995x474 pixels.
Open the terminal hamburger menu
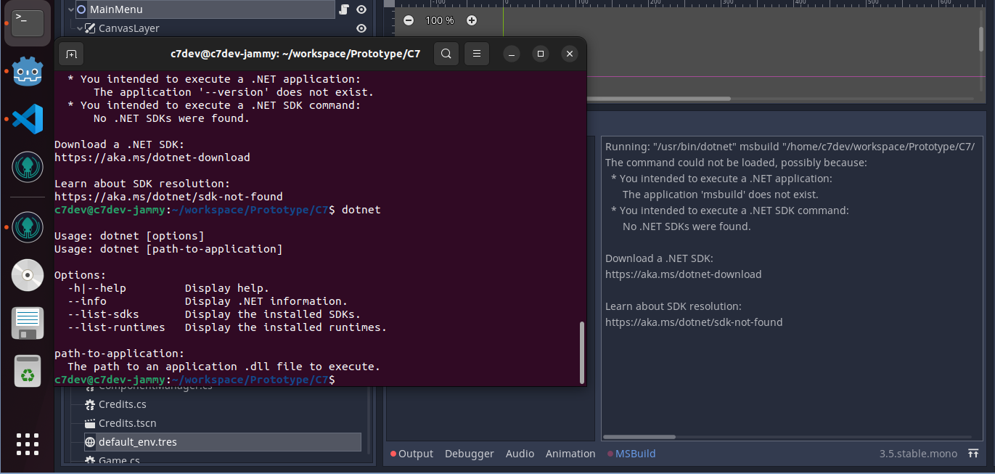(x=476, y=54)
